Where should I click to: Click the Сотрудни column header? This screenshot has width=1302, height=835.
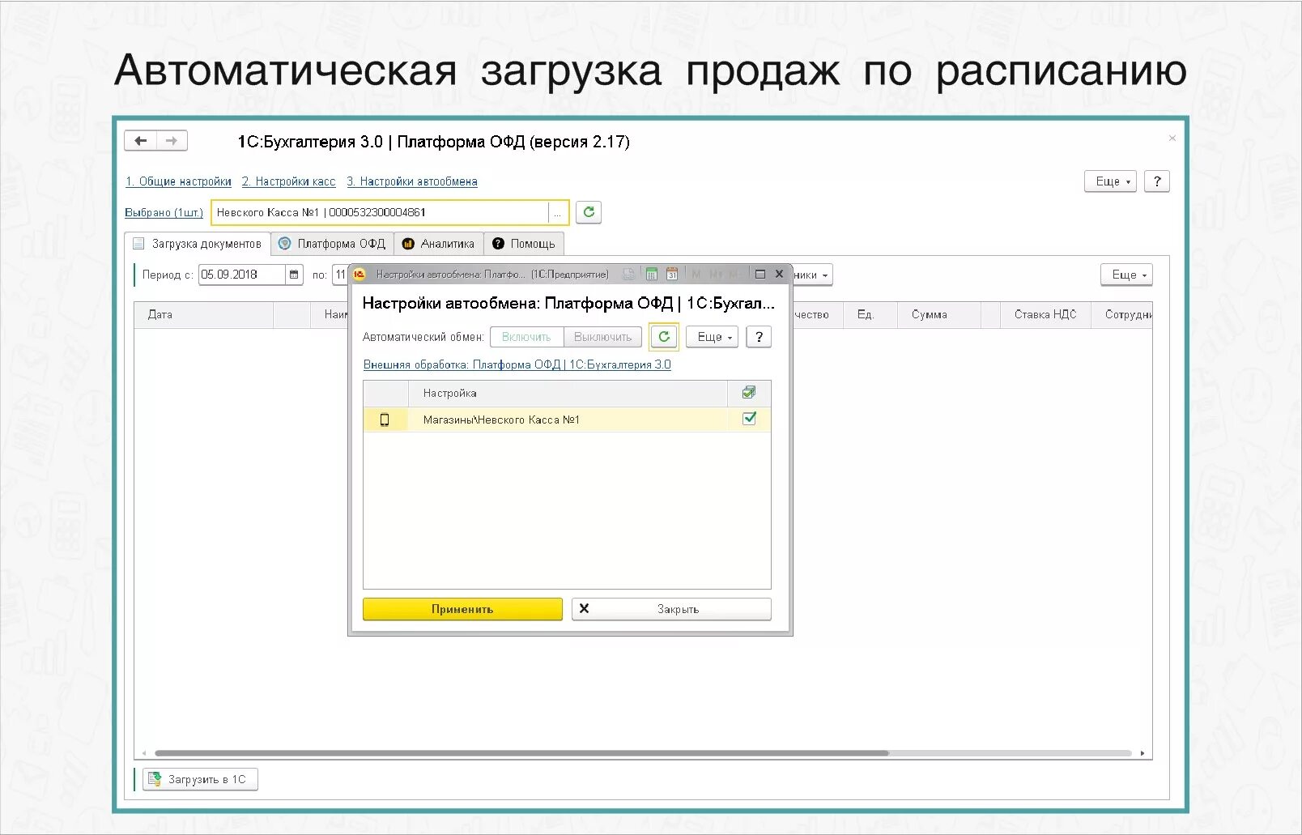pos(1121,314)
